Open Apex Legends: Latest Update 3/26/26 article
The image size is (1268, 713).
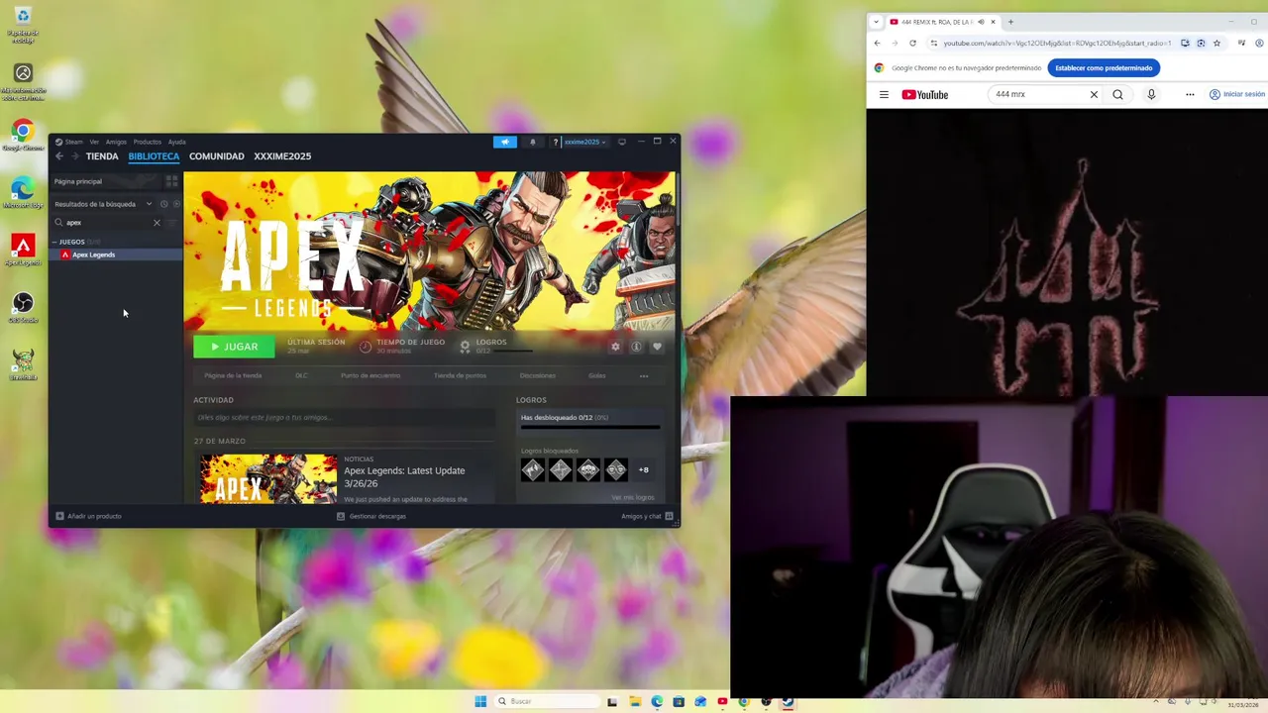pos(404,476)
